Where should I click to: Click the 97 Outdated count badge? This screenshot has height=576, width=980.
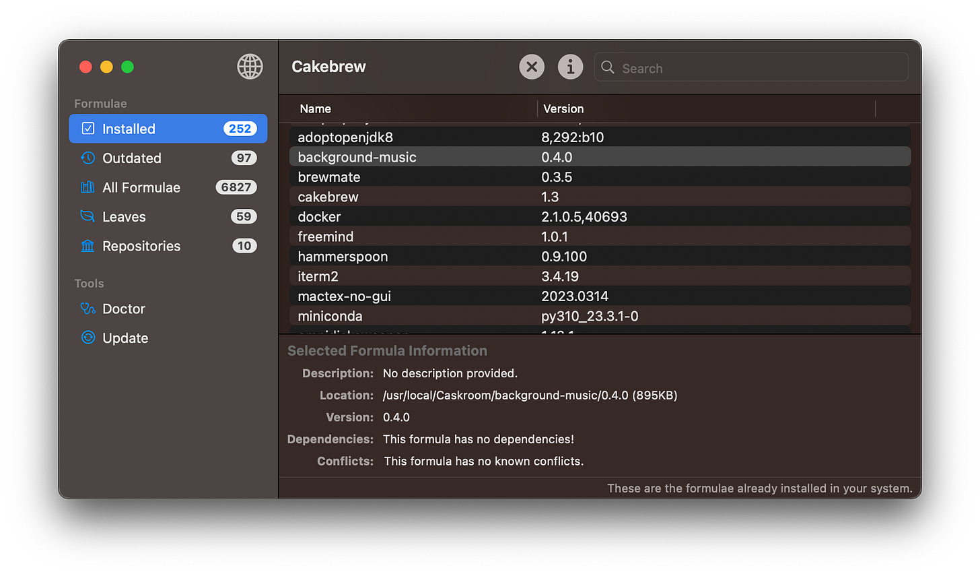pyautogui.click(x=244, y=158)
